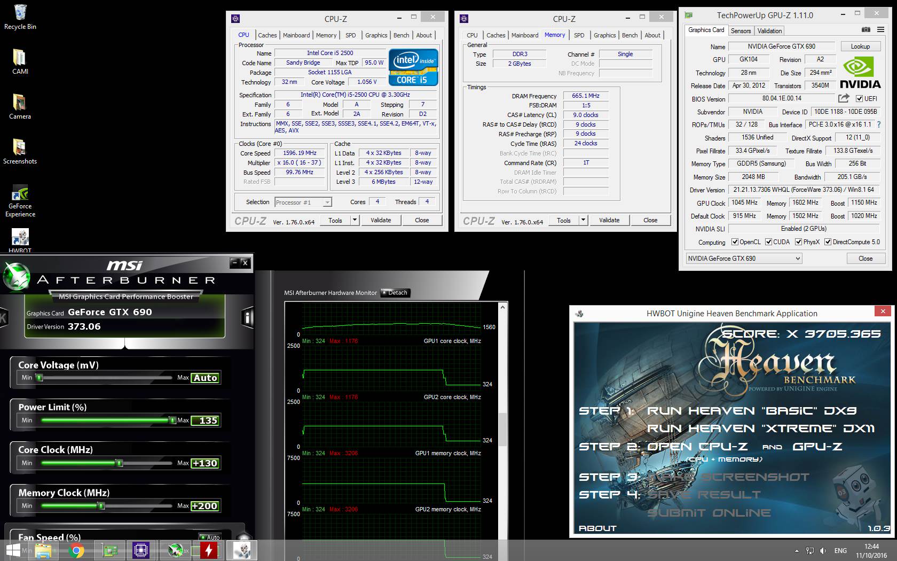Click Validate button in left CPU-Z

pos(381,220)
